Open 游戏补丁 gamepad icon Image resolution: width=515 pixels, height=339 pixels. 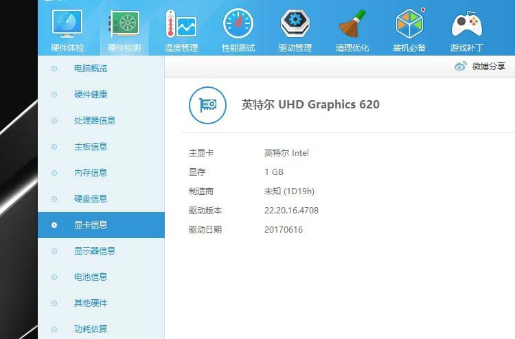click(x=466, y=24)
